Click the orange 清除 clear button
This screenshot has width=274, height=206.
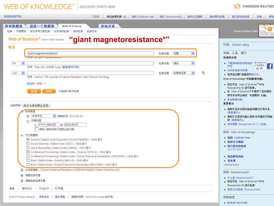[49, 91]
